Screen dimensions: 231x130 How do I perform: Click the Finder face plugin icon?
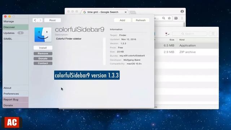(43, 35)
